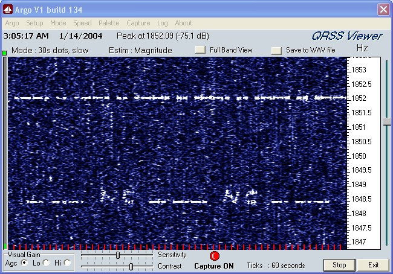Click the left-side level meter bar

click(x=5, y=153)
